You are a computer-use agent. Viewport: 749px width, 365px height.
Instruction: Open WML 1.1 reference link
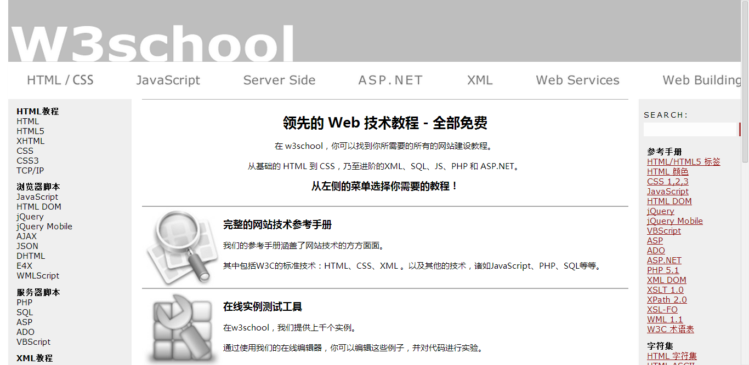[665, 320]
